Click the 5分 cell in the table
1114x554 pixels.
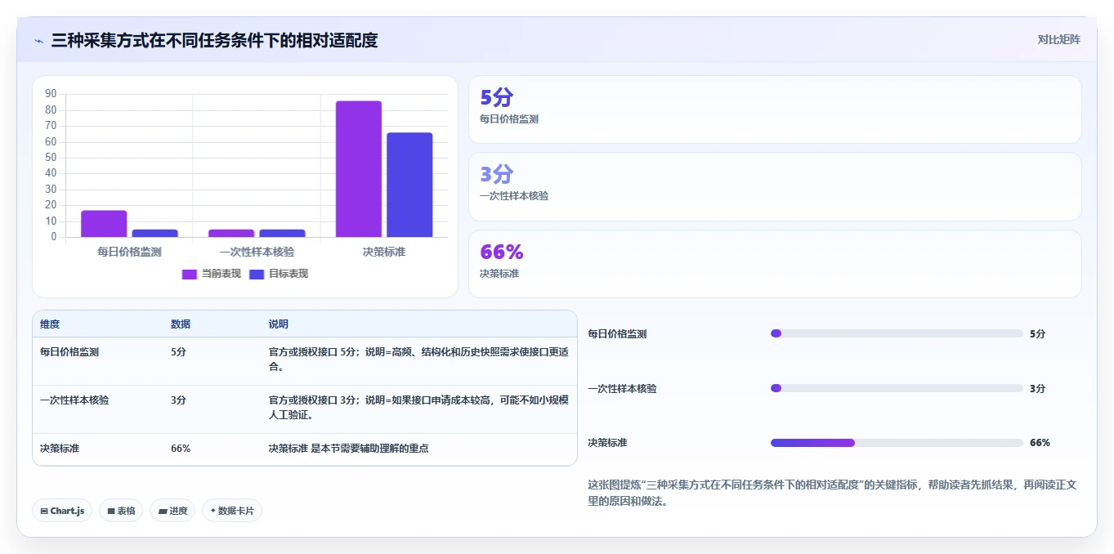pos(178,352)
